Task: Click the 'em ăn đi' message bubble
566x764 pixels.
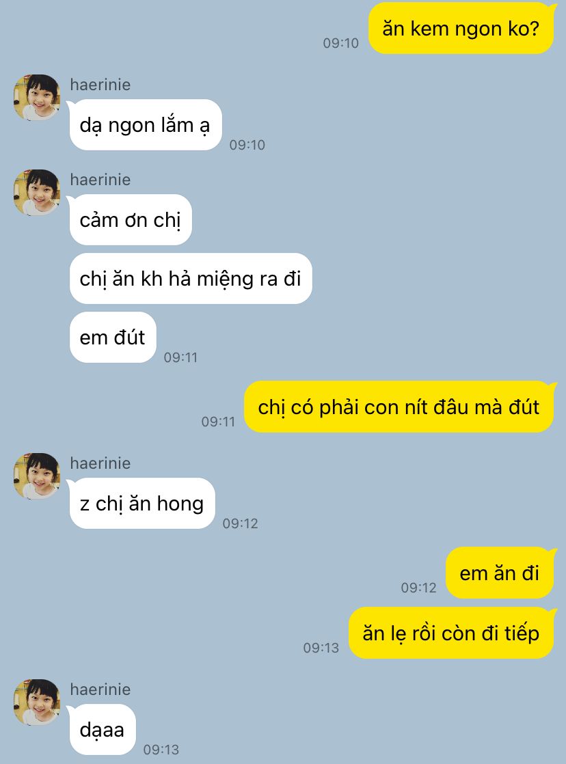Action: point(500,573)
